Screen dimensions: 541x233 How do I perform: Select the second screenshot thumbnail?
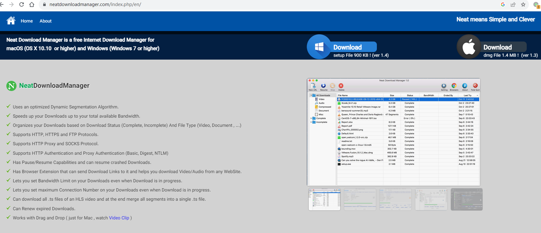[x=360, y=199]
